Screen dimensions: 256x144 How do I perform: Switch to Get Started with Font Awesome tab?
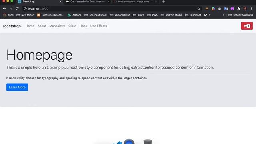click(x=87, y=2)
